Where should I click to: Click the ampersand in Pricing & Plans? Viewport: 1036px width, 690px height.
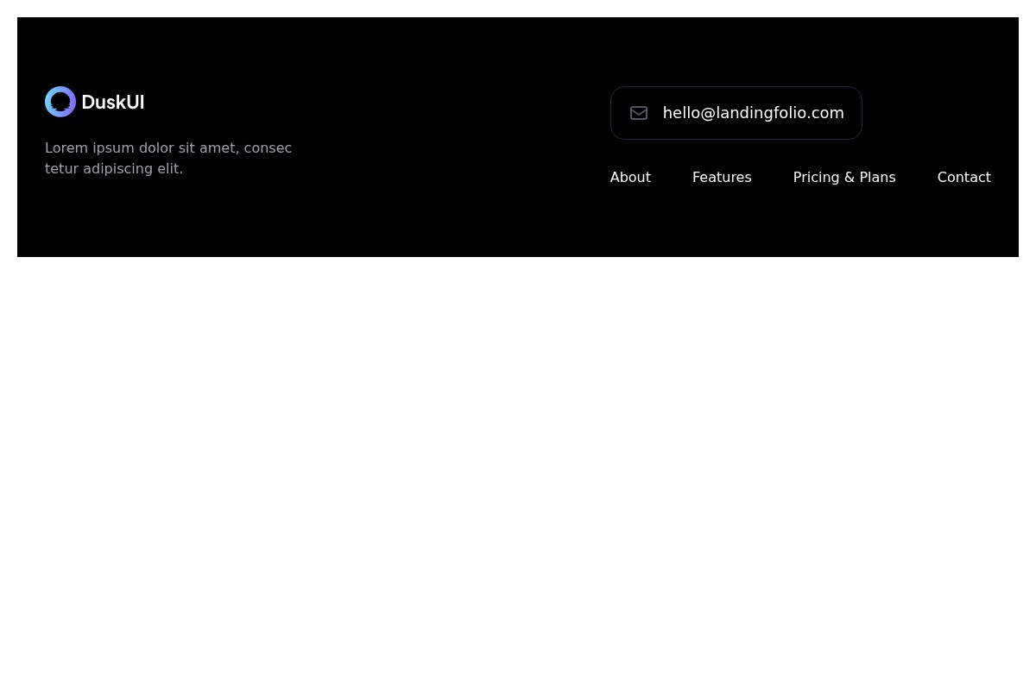point(849,177)
